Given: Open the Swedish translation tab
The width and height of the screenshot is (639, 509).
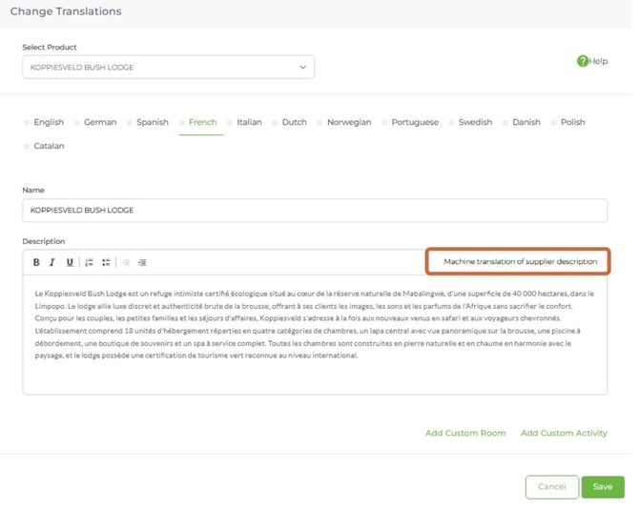Looking at the screenshot, I should [x=475, y=122].
